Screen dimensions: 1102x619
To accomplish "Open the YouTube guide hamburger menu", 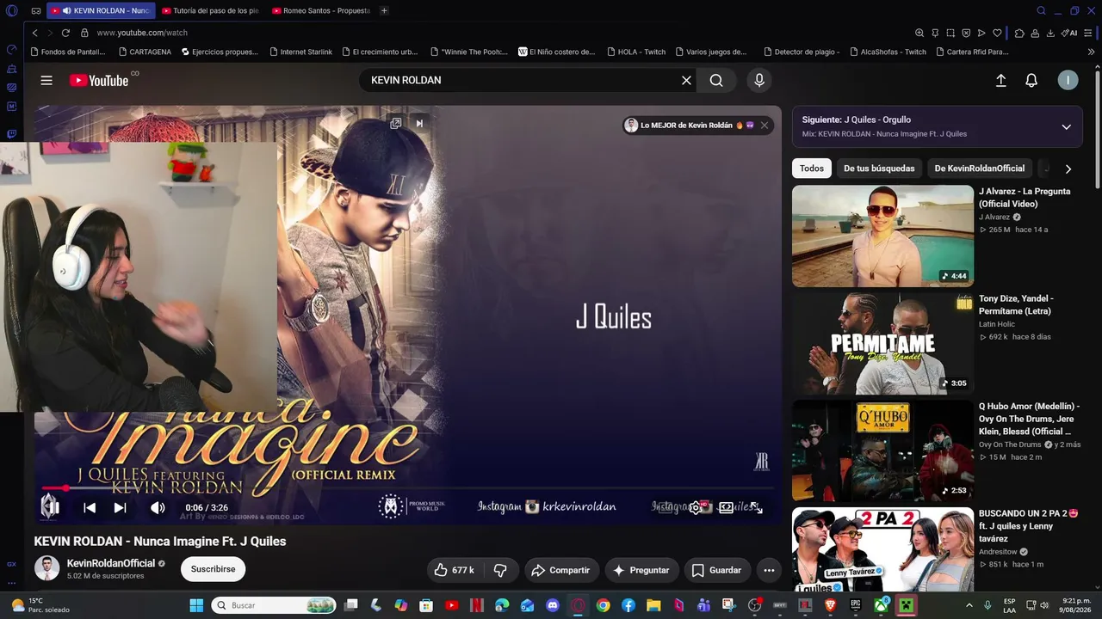I will tap(46, 80).
